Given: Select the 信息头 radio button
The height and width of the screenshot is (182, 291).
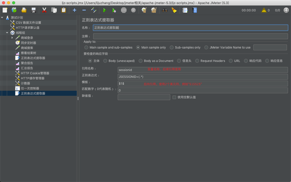Looking at the screenshot, I should pyautogui.click(x=179, y=61).
